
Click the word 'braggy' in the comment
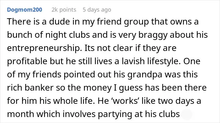tap(153, 35)
